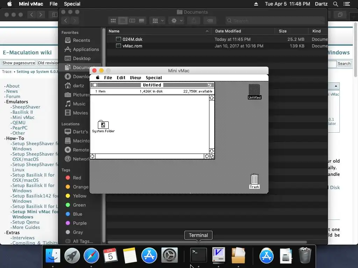
Task: Open the Finder group-by dropdown
Action: coord(158,21)
